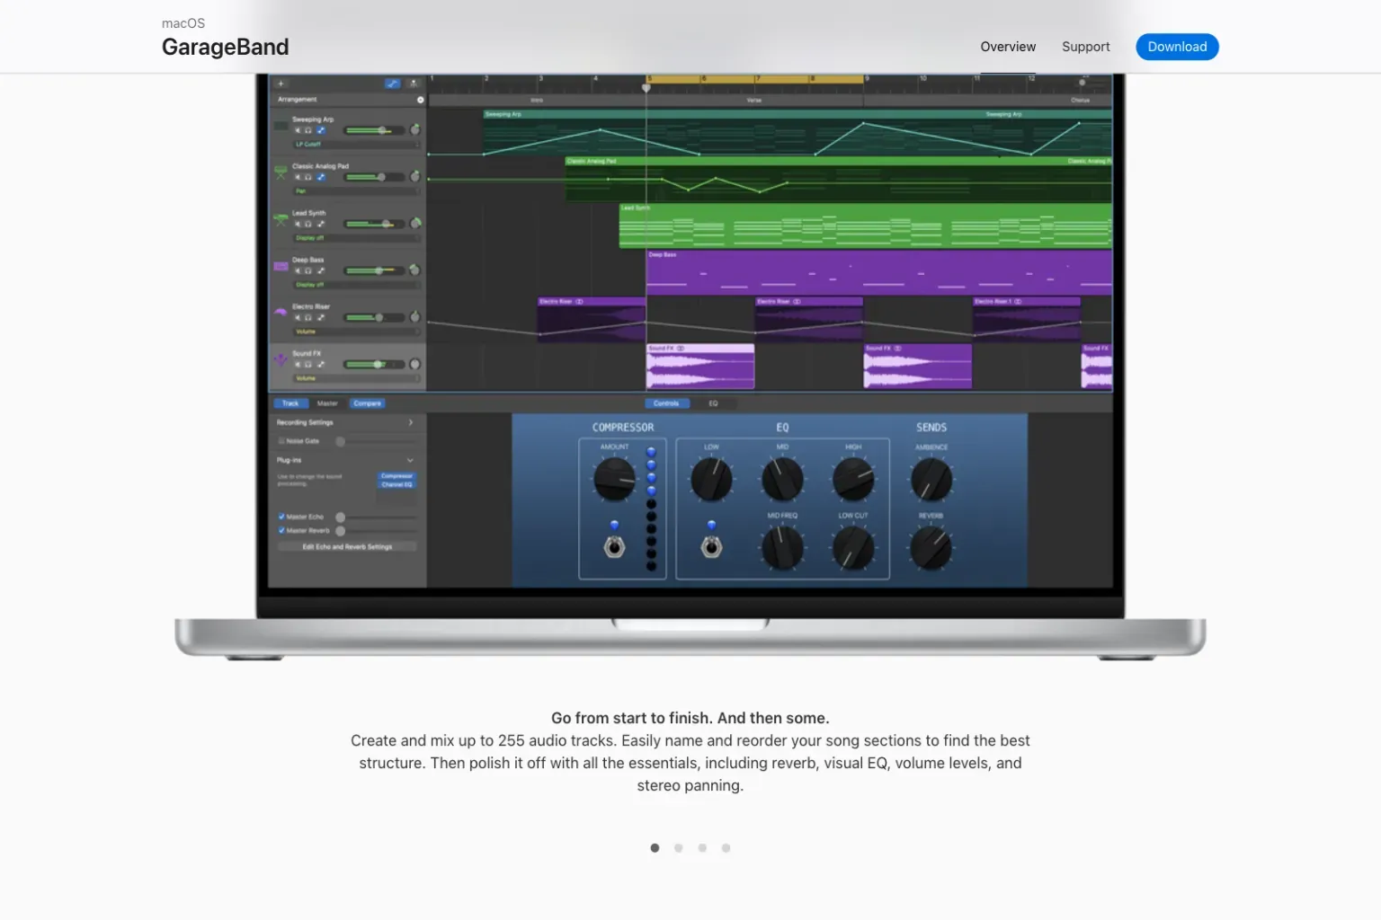This screenshot has height=920, width=1381.
Task: Click the Master Echo amount slider
Action: pyautogui.click(x=378, y=517)
